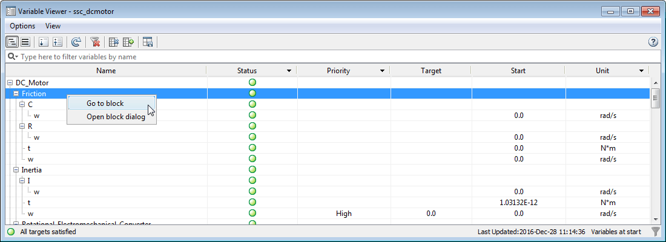Viewport: 666px width, 242px height.
Task: Click the Name column header
Action: pos(106,71)
